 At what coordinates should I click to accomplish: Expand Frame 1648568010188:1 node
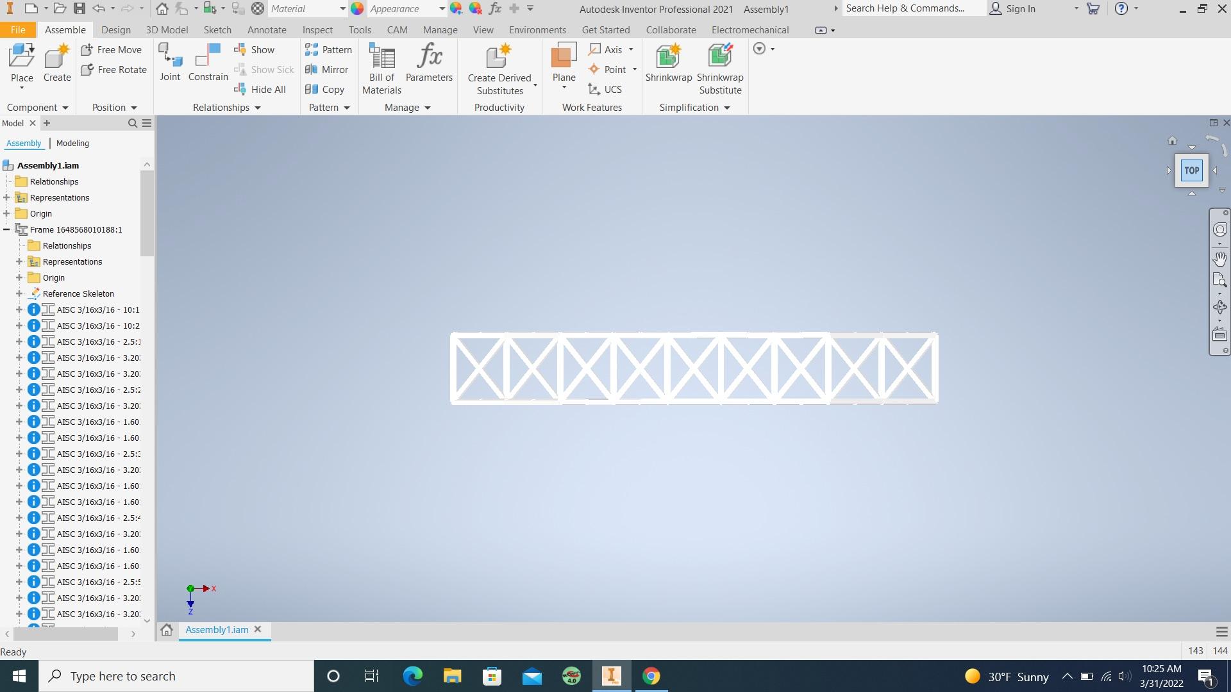tap(8, 229)
